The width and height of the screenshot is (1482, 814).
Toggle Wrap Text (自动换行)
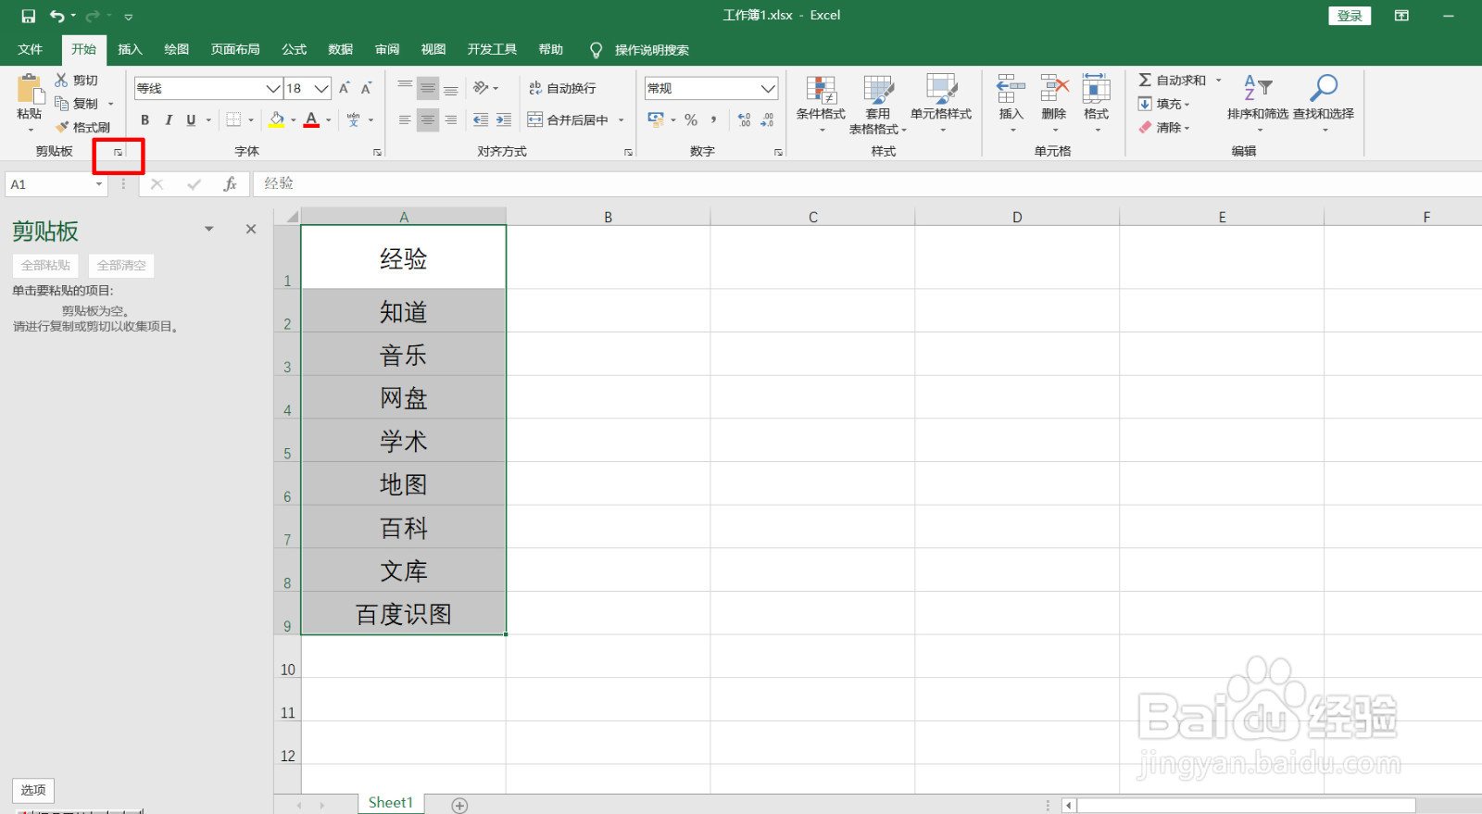point(562,88)
